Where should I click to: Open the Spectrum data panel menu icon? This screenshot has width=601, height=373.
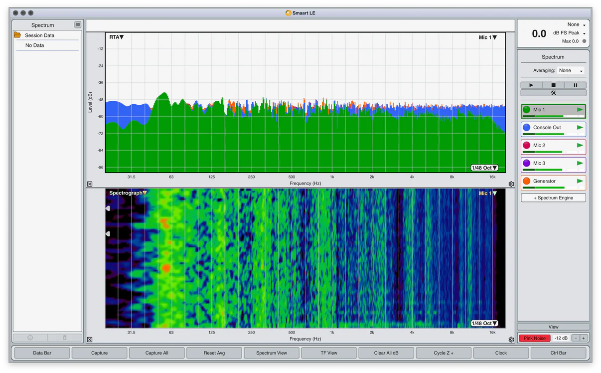[x=78, y=25]
